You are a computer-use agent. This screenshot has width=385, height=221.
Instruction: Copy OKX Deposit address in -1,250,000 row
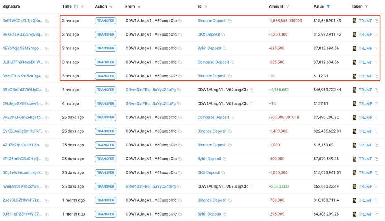(x=223, y=35)
